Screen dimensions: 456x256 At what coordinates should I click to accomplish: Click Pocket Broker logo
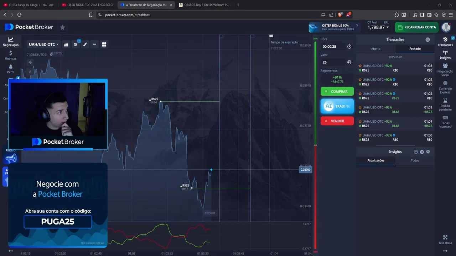(x=29, y=27)
